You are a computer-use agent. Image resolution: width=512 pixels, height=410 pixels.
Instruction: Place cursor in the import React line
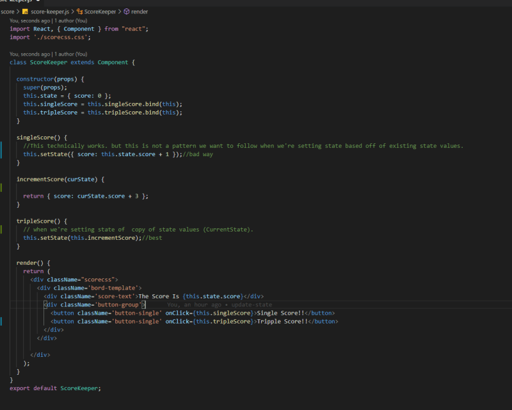tap(79, 29)
